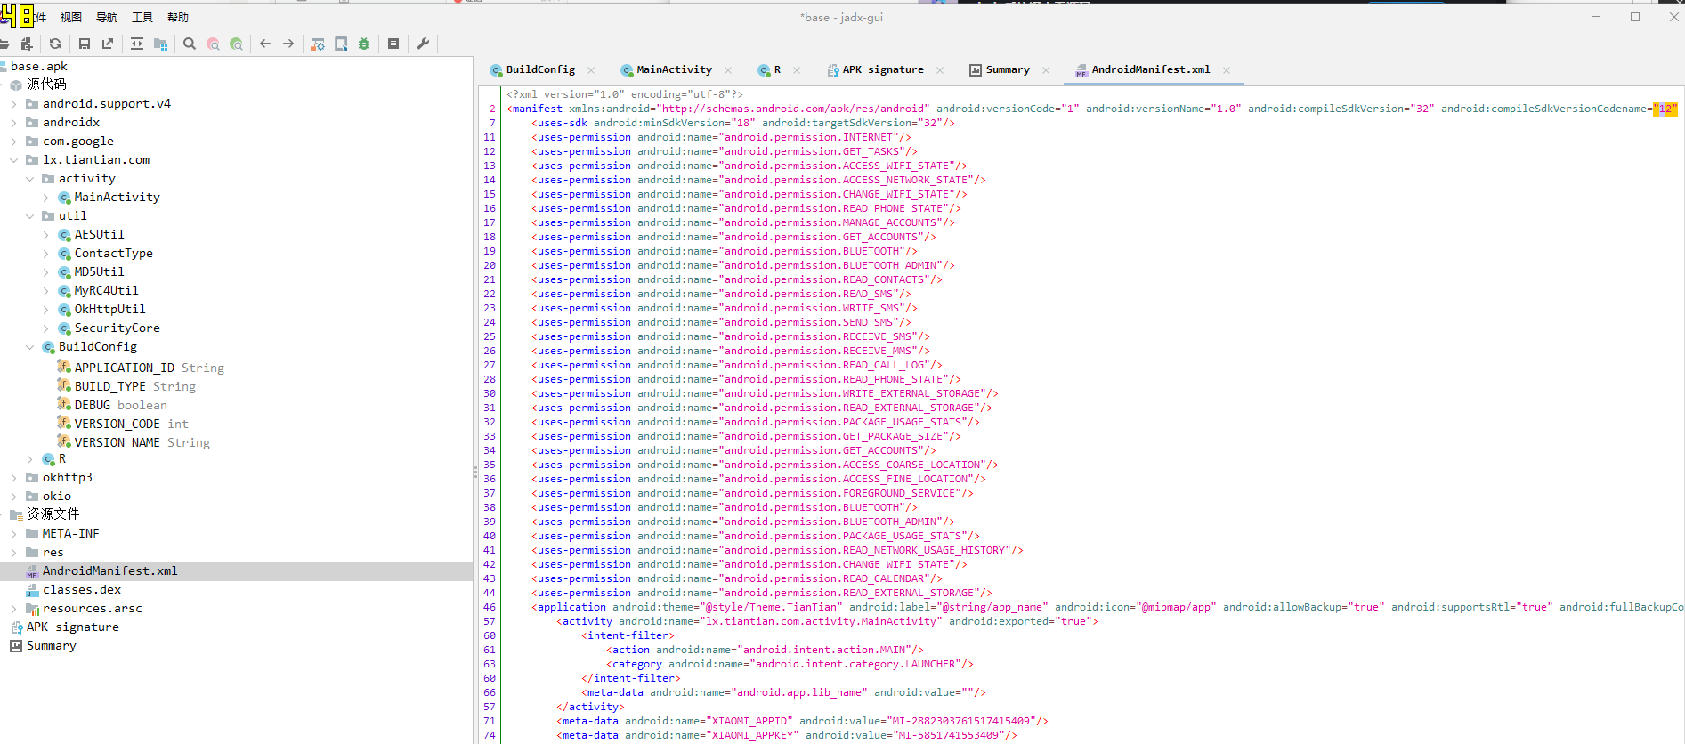The image size is (1685, 744).
Task: Select MyRC4Util class in tree
Action: [x=106, y=291]
